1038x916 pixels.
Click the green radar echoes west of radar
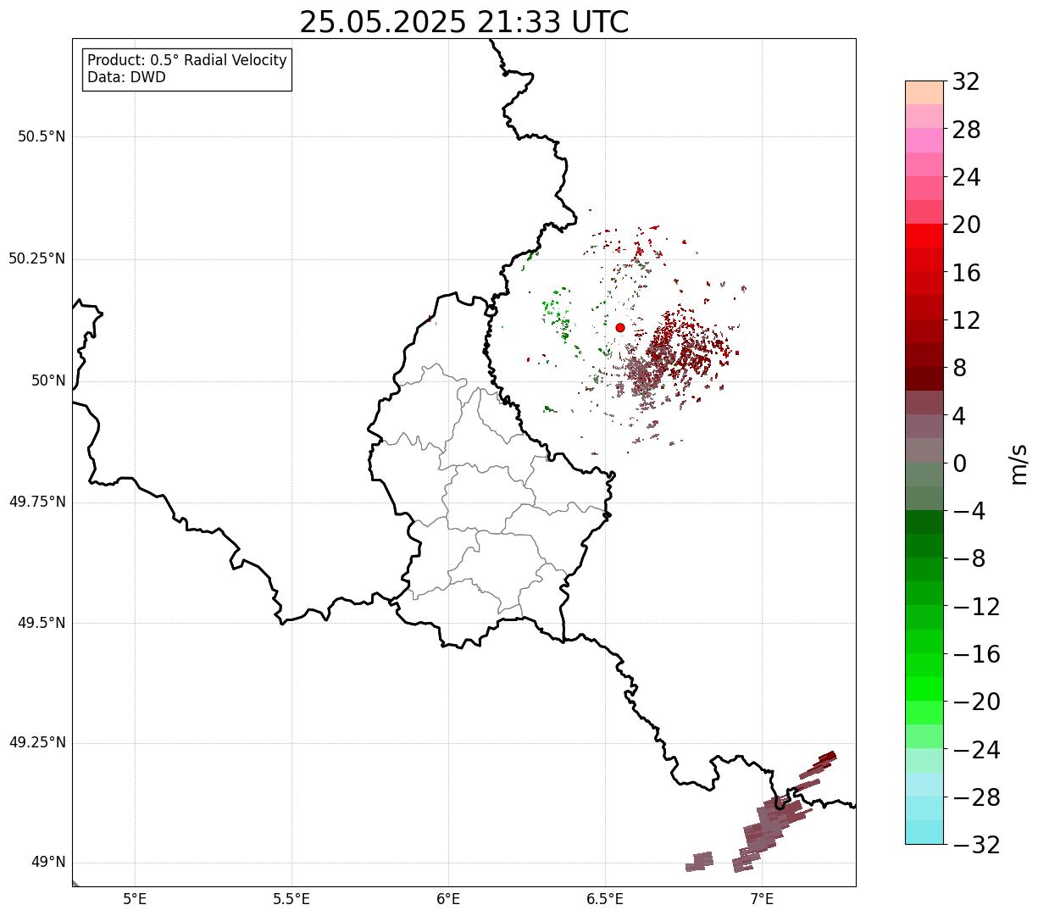(559, 312)
